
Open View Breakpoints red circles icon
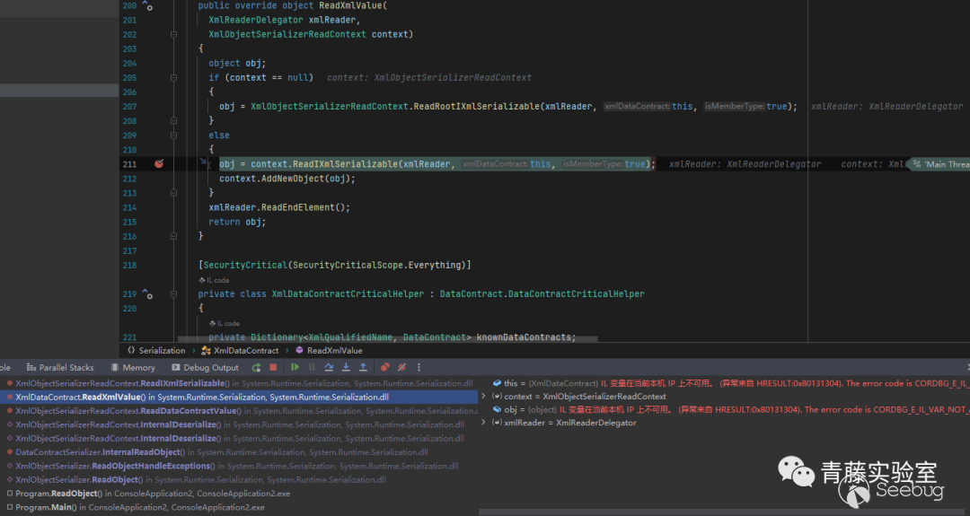[x=385, y=367]
